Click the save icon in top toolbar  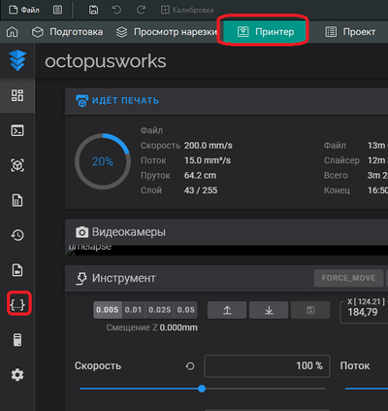[94, 10]
